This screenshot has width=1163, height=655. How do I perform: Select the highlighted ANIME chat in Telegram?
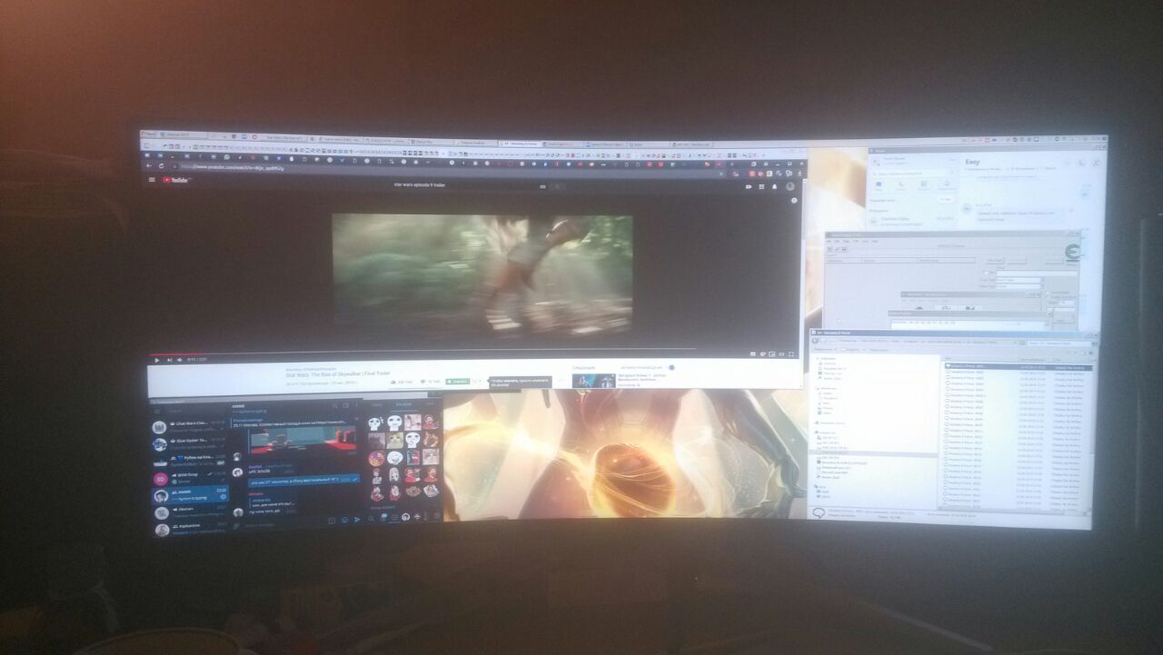coord(189,495)
